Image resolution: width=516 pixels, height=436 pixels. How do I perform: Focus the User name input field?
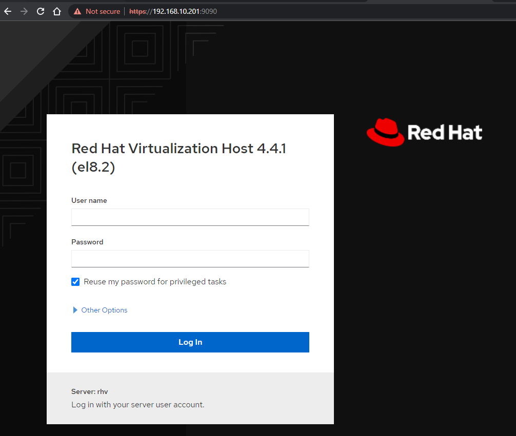190,217
